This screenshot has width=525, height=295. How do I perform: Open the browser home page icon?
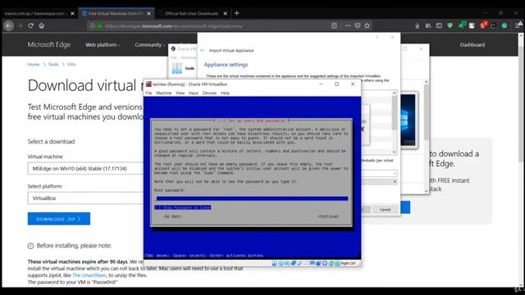click(42, 25)
